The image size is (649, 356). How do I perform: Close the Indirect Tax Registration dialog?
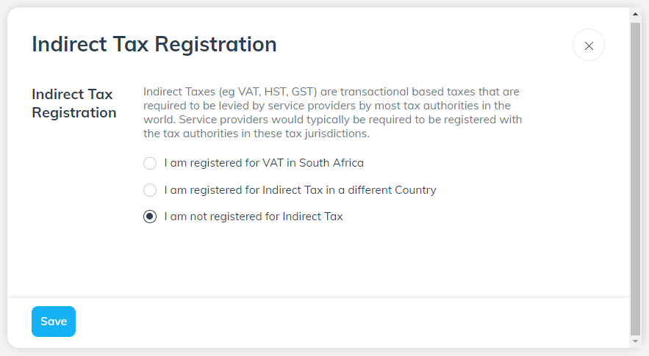588,45
